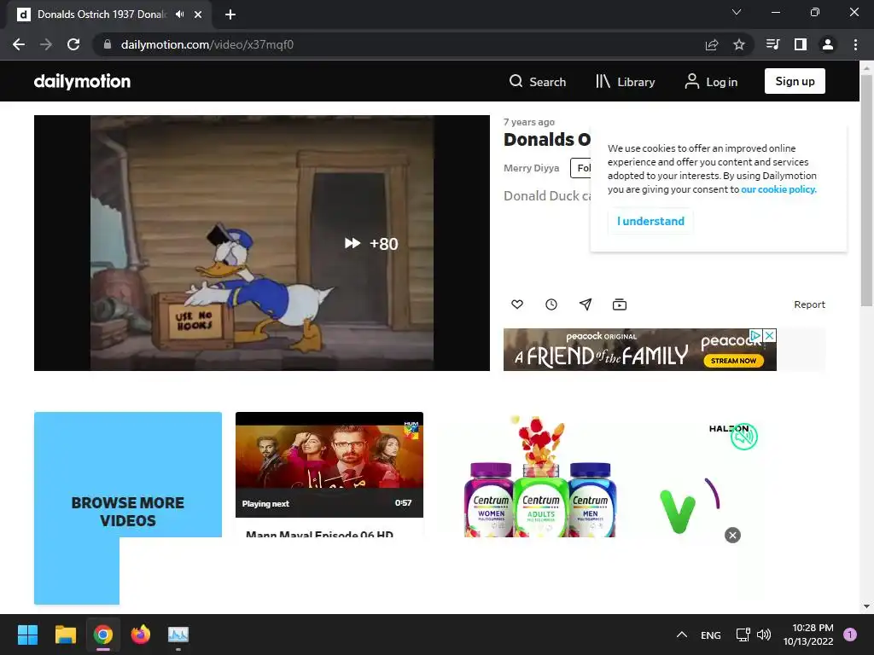Close the Centrum ad with round X button
The image size is (874, 655).
coord(732,536)
